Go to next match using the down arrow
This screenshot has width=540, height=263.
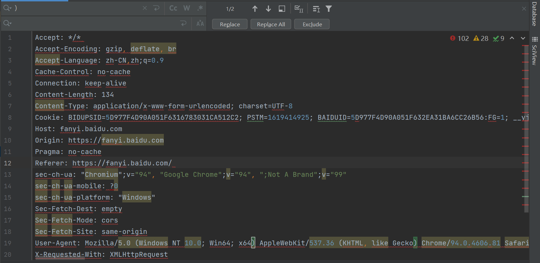(268, 9)
